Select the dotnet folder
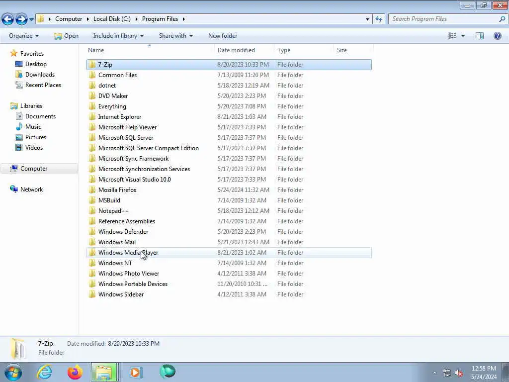Image resolution: width=509 pixels, height=382 pixels. (107, 86)
